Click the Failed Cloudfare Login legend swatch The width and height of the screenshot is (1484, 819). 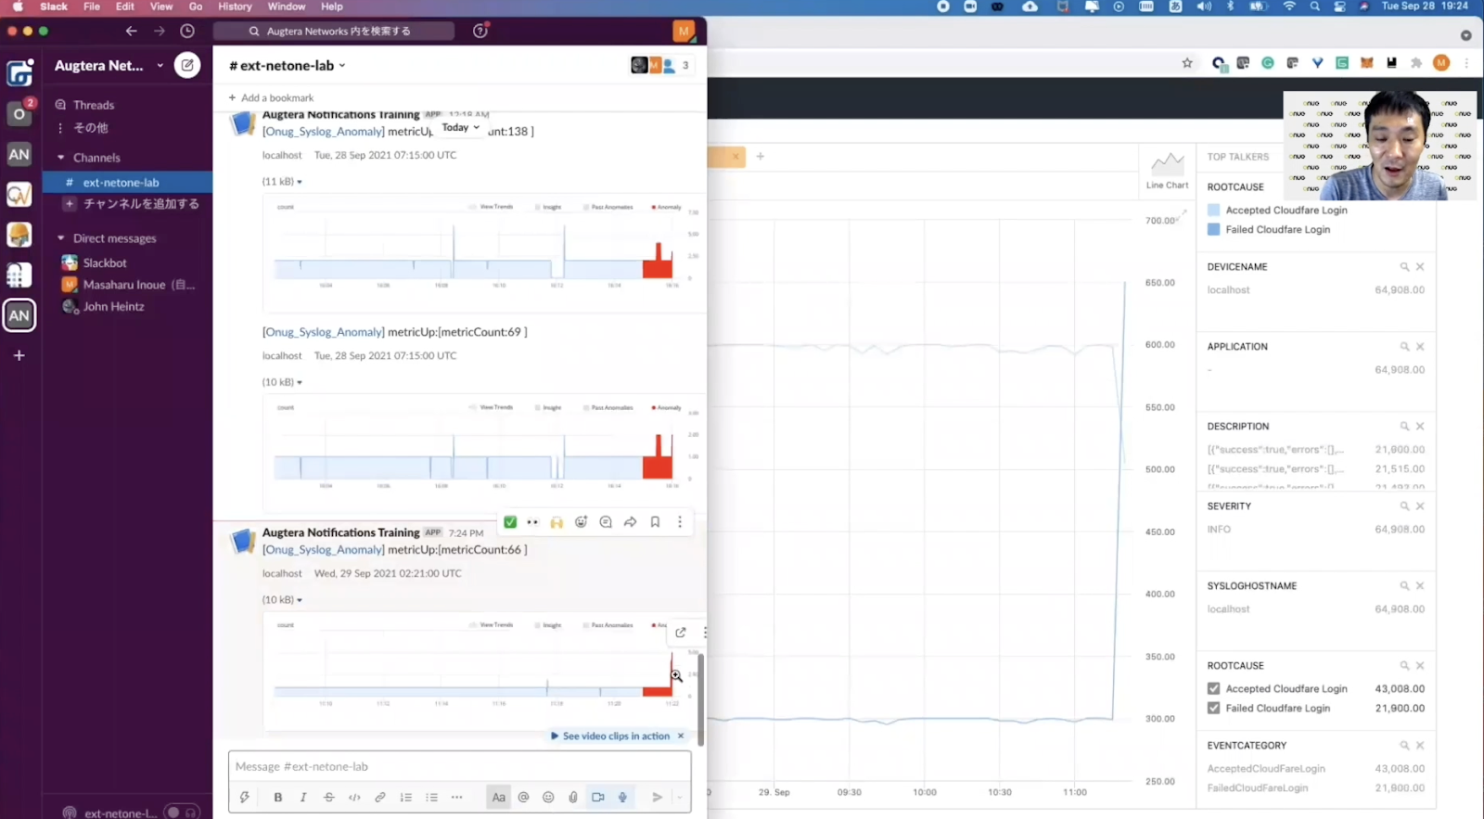[1213, 230]
